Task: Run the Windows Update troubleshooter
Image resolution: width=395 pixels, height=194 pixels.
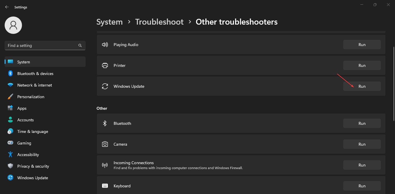Action: 362,86
